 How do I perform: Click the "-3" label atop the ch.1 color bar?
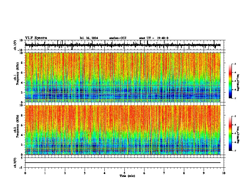point(235,64)
